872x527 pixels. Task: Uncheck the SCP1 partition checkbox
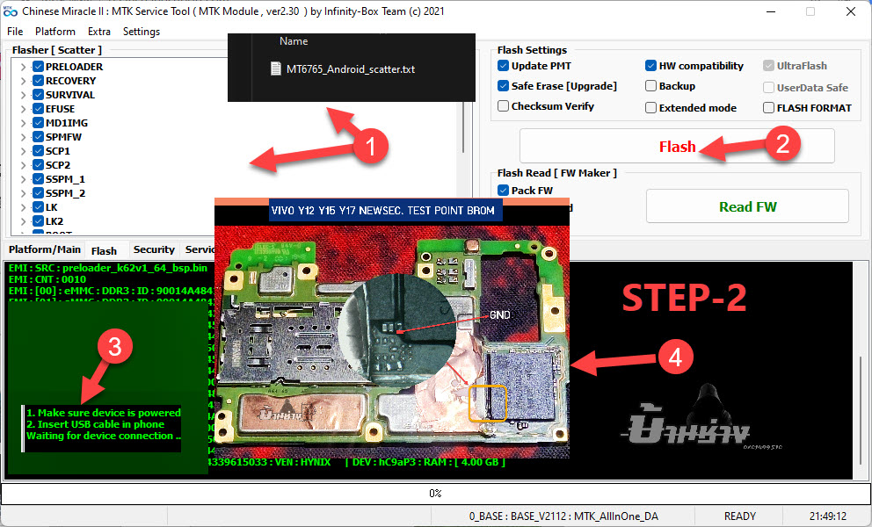point(39,151)
